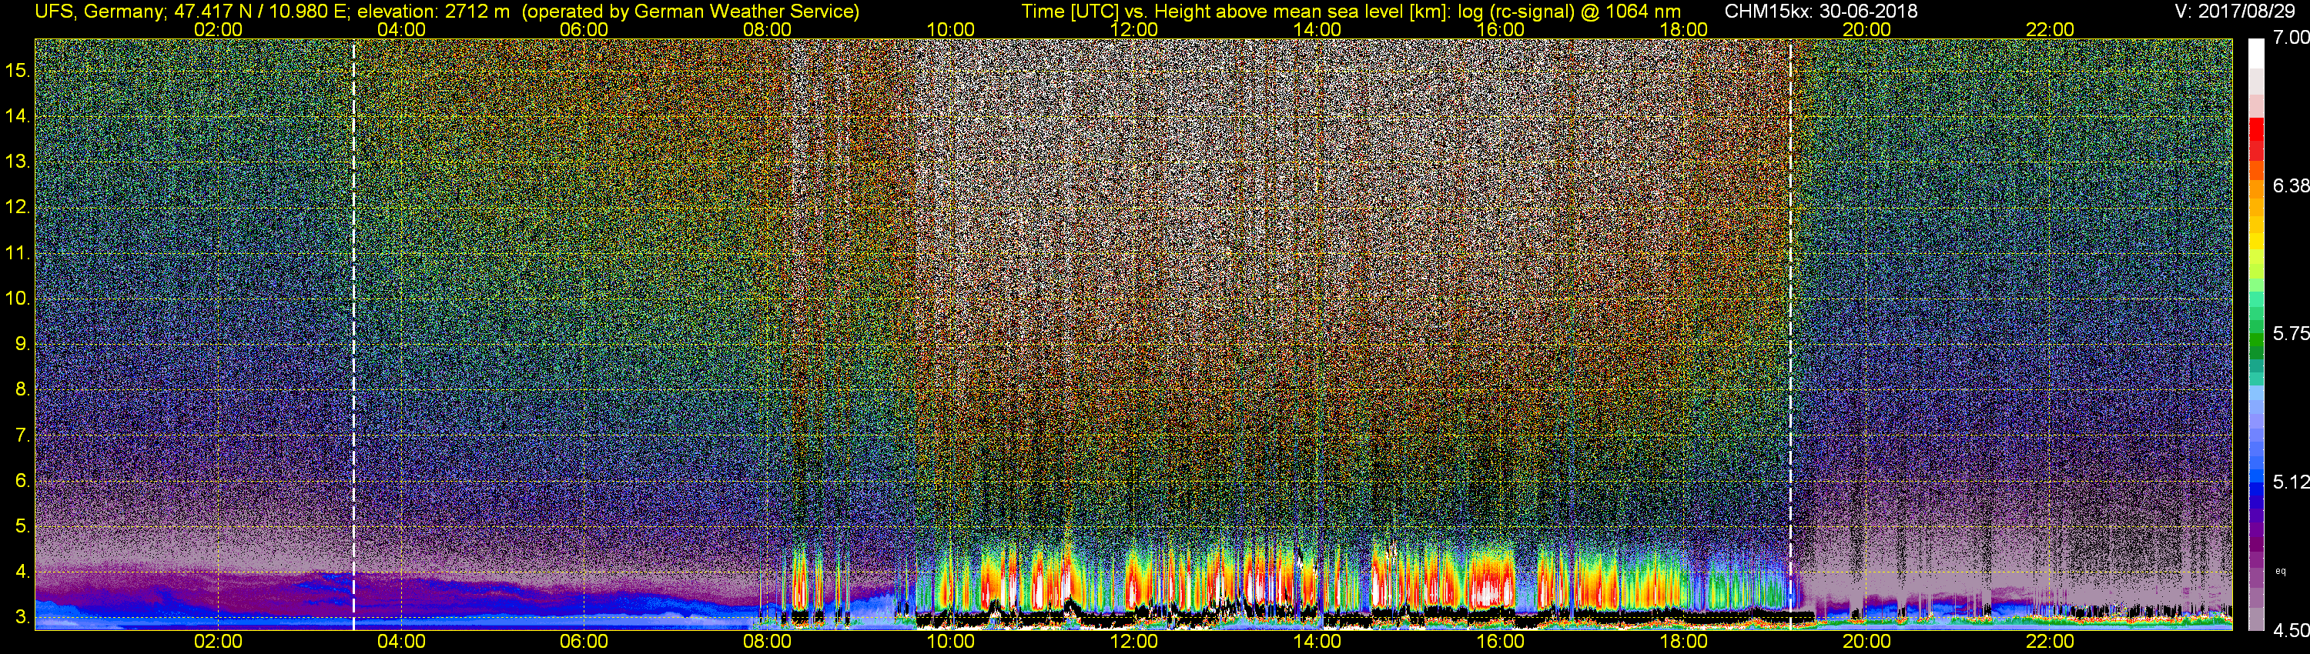Click the "04:00" label on the bottom time axis
2310x654 pixels.
tap(401, 642)
